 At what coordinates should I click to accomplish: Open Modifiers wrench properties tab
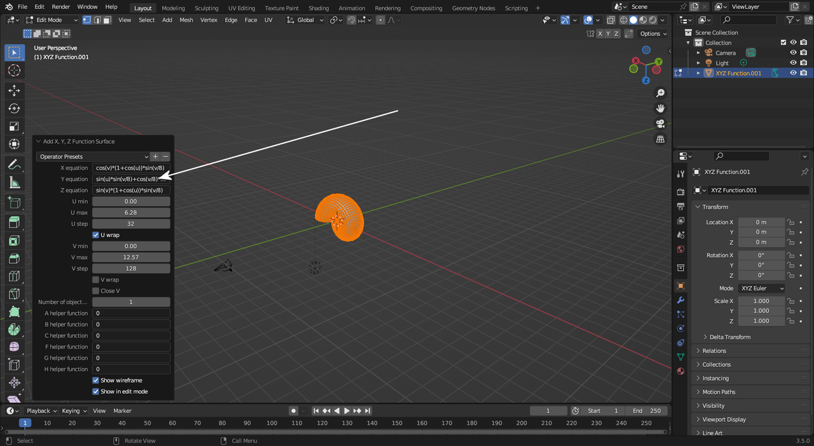(x=680, y=300)
